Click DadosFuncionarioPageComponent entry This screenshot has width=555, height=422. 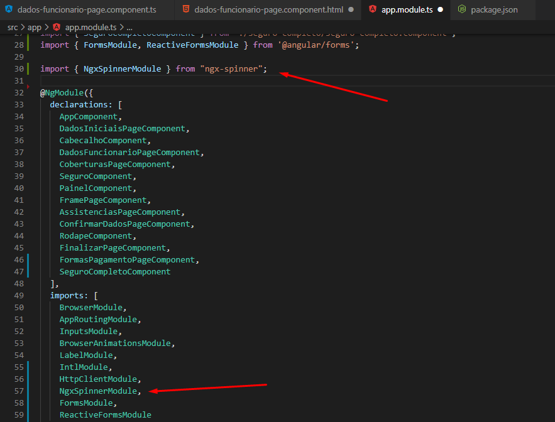[129, 153]
